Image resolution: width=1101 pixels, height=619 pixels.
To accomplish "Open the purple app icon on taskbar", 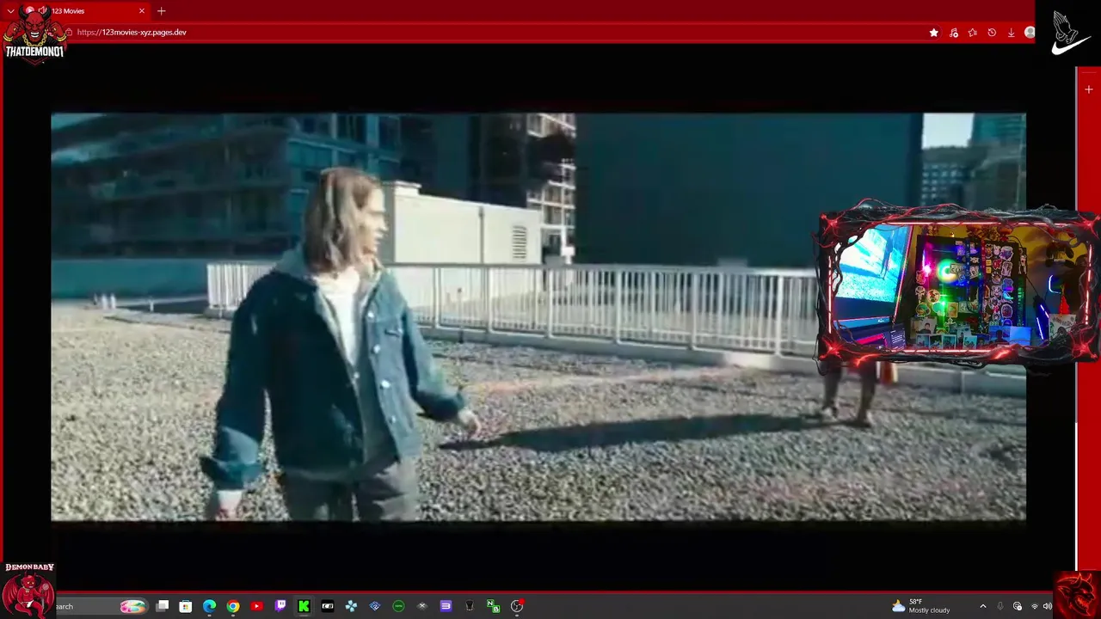I will (x=446, y=606).
